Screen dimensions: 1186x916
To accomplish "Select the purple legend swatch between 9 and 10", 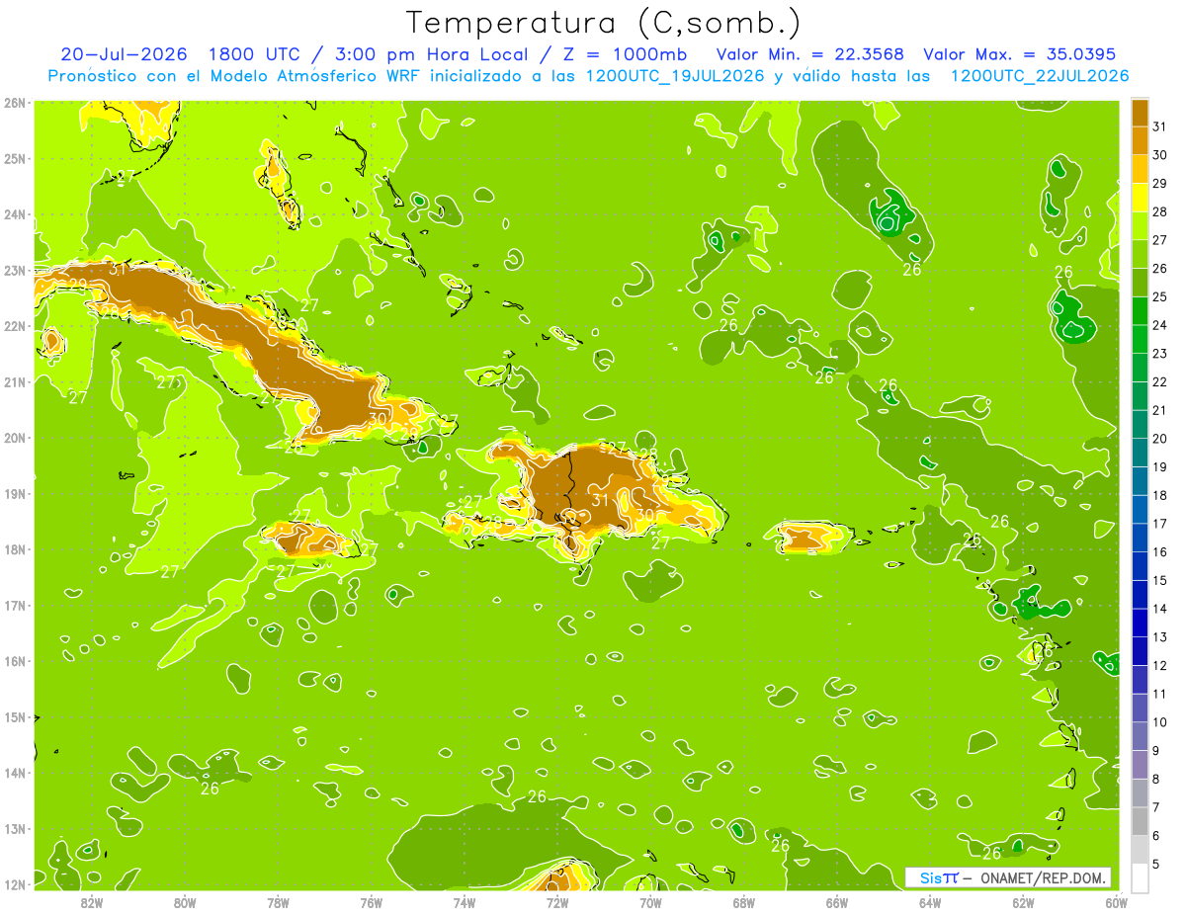I will (1140, 736).
